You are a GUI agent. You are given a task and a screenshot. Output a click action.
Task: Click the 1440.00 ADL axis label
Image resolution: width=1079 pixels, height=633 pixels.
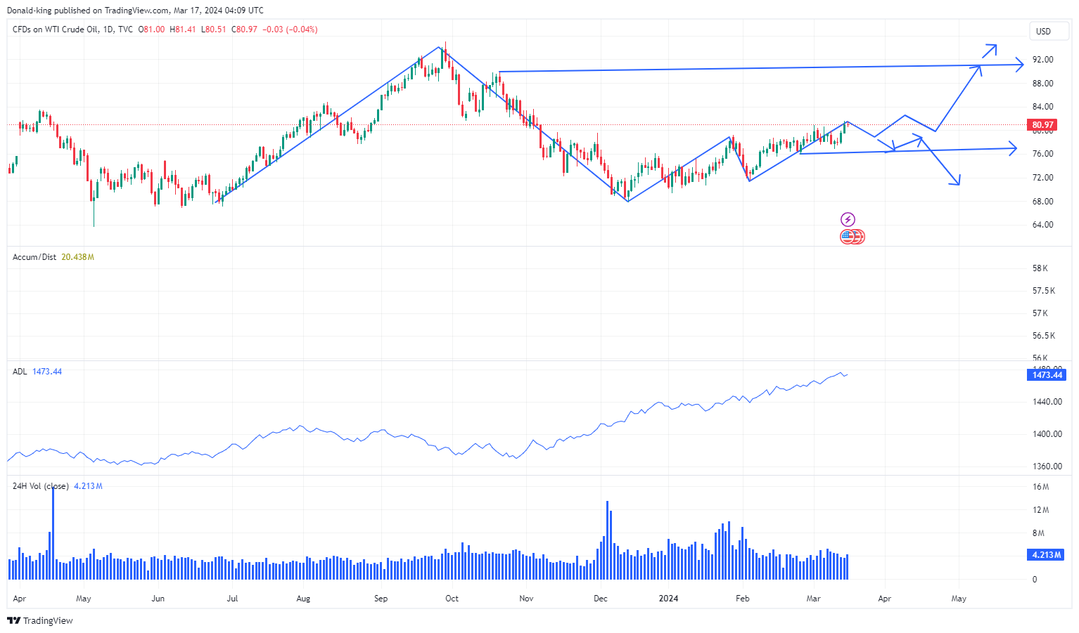click(1047, 402)
